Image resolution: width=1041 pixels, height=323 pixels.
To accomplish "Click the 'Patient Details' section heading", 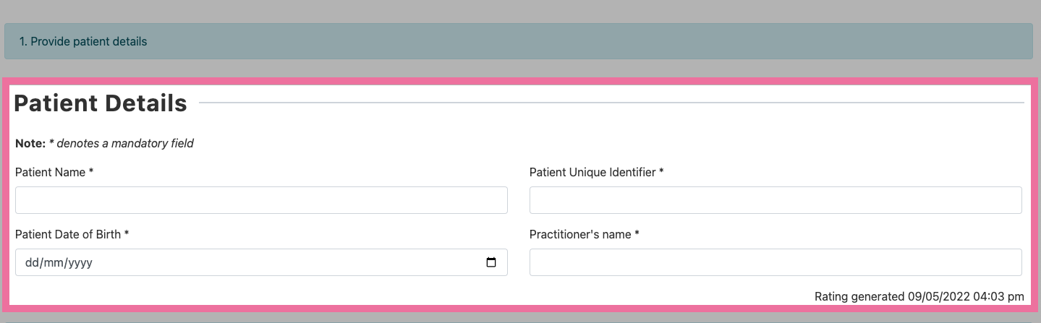I will point(101,103).
